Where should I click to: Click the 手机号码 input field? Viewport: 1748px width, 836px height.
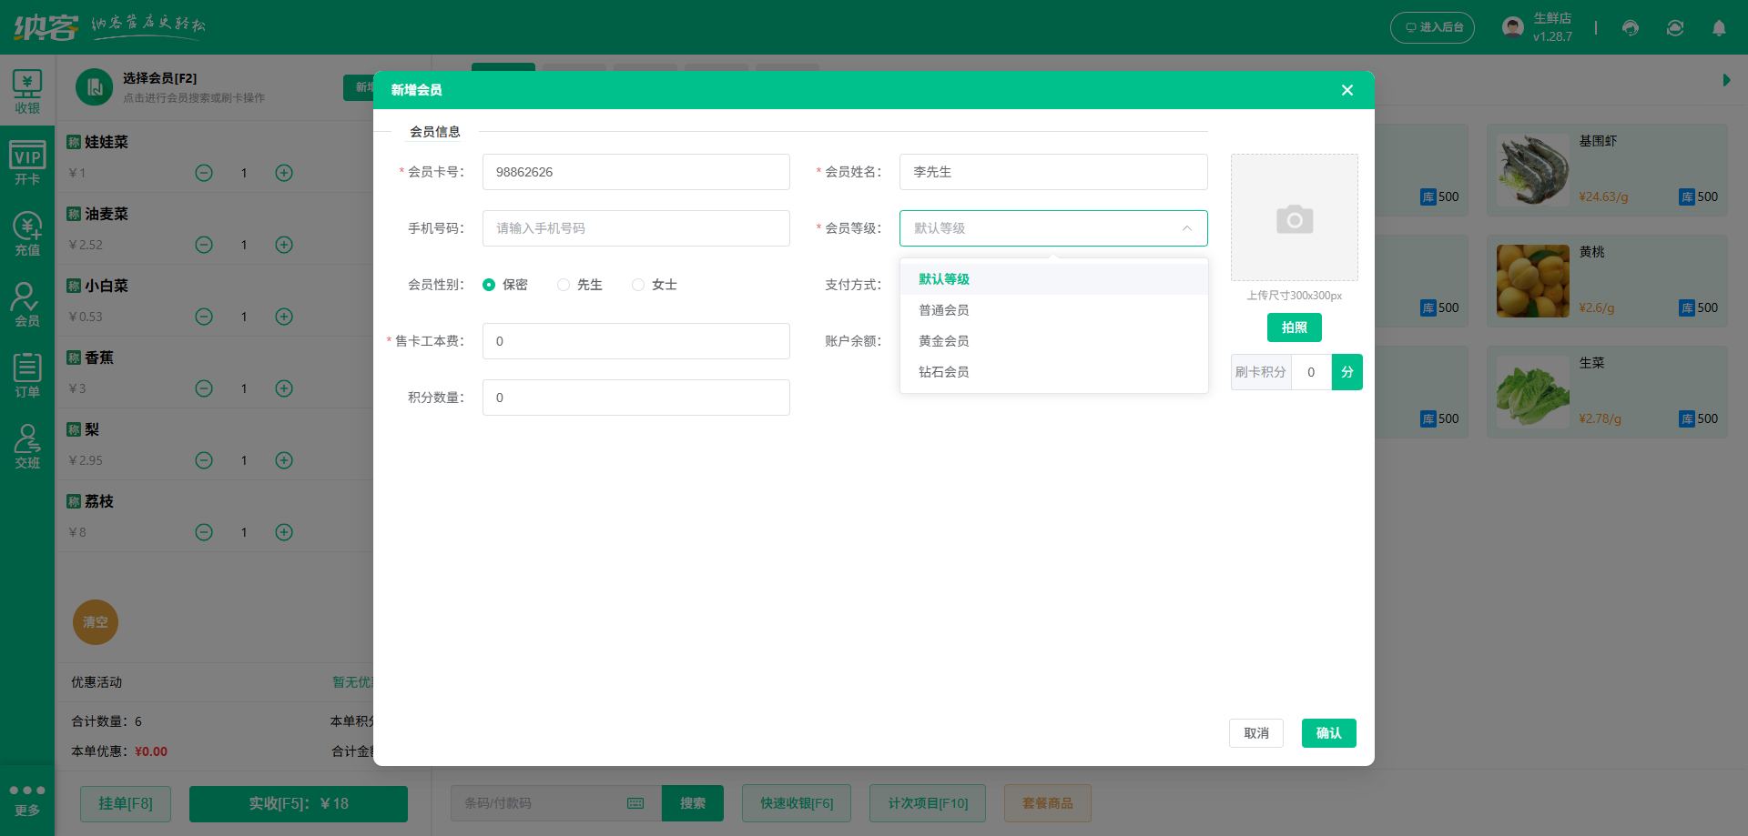coord(635,228)
